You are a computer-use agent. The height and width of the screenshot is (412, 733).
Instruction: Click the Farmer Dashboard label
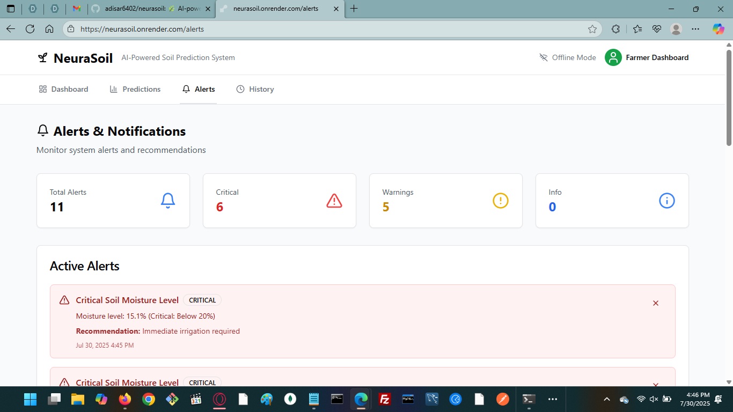657,57
